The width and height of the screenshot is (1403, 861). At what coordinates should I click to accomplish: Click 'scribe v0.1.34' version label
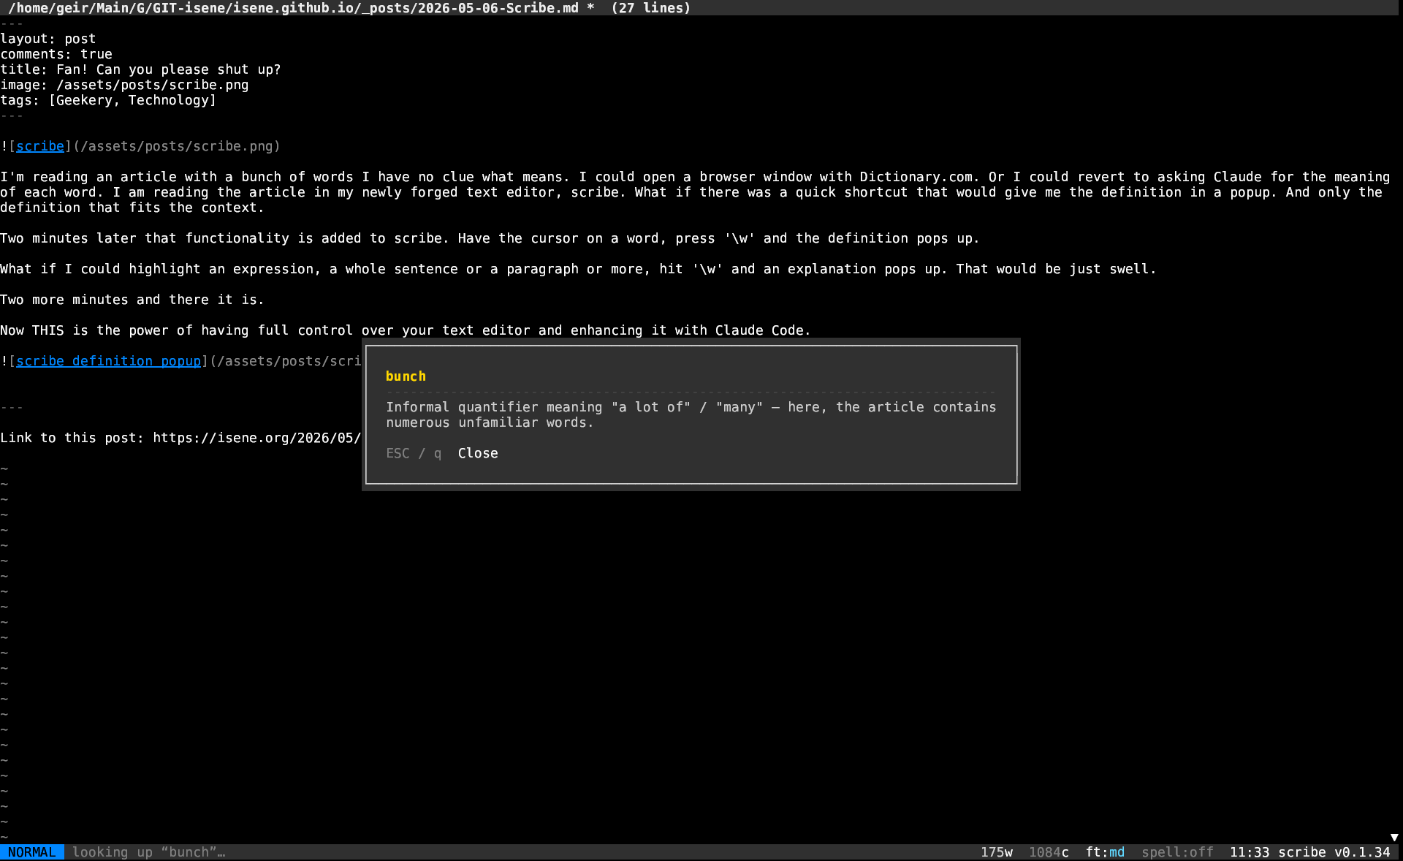pyautogui.click(x=1334, y=852)
